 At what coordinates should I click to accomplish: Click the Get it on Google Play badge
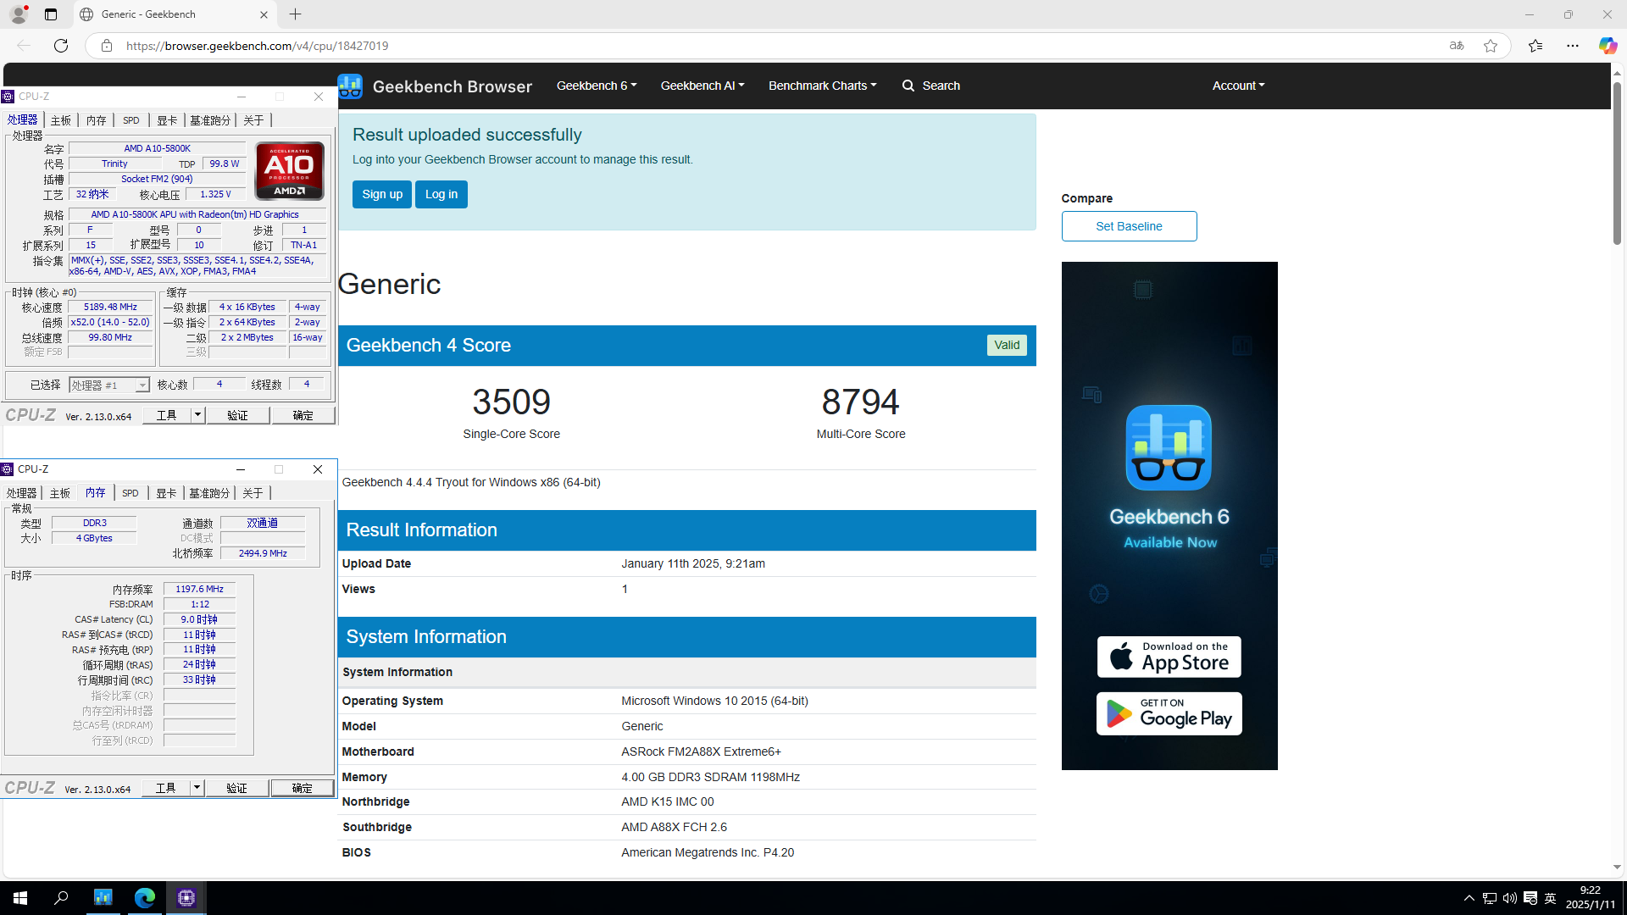pyautogui.click(x=1169, y=713)
